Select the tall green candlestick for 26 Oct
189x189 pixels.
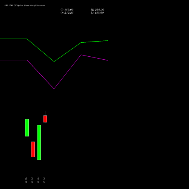[x=39, y=143]
